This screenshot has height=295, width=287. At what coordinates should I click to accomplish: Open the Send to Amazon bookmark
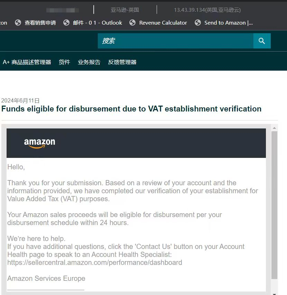coord(229,23)
